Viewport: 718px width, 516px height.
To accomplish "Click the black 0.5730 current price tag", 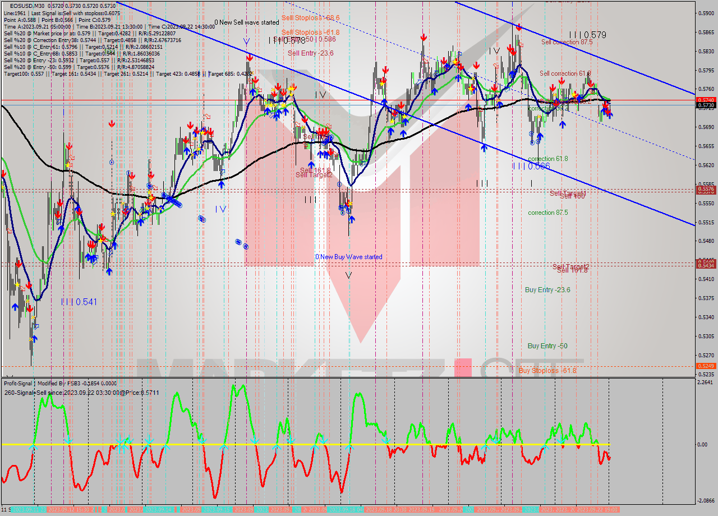I will [706, 105].
